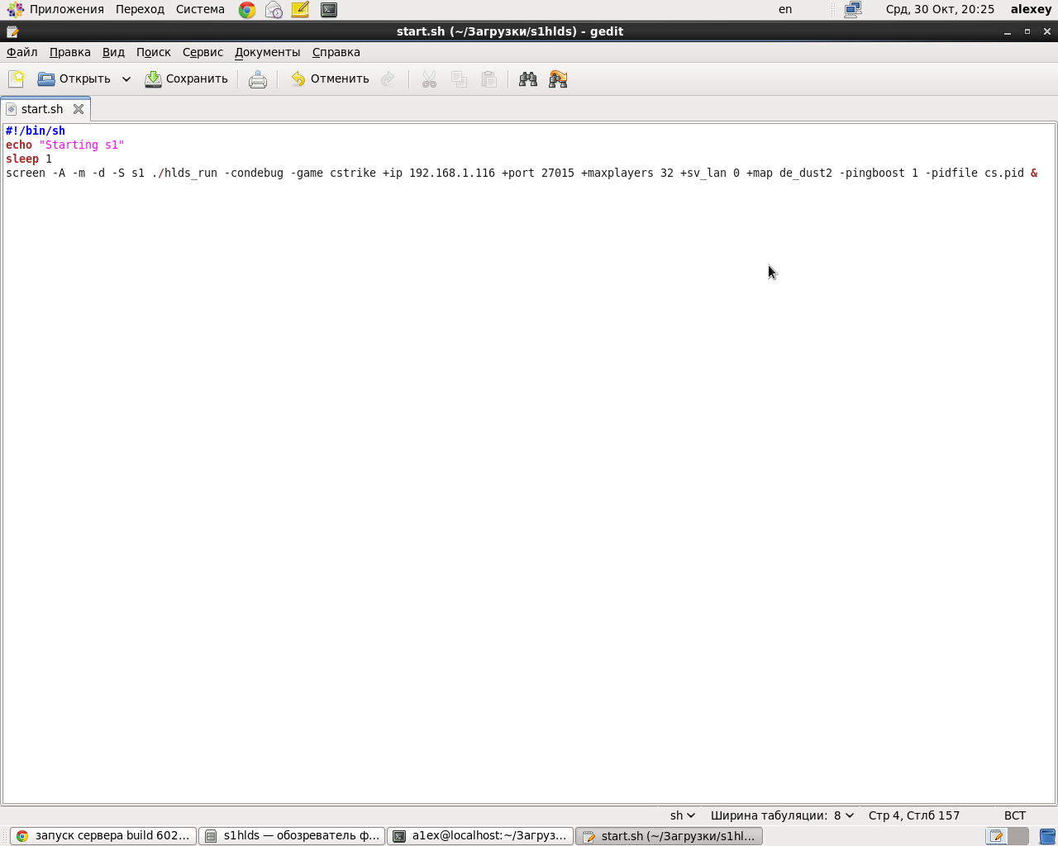1058x846 pixels.
Task: Switch to the Chrome taskbar window
Action: pyautogui.click(x=103, y=836)
